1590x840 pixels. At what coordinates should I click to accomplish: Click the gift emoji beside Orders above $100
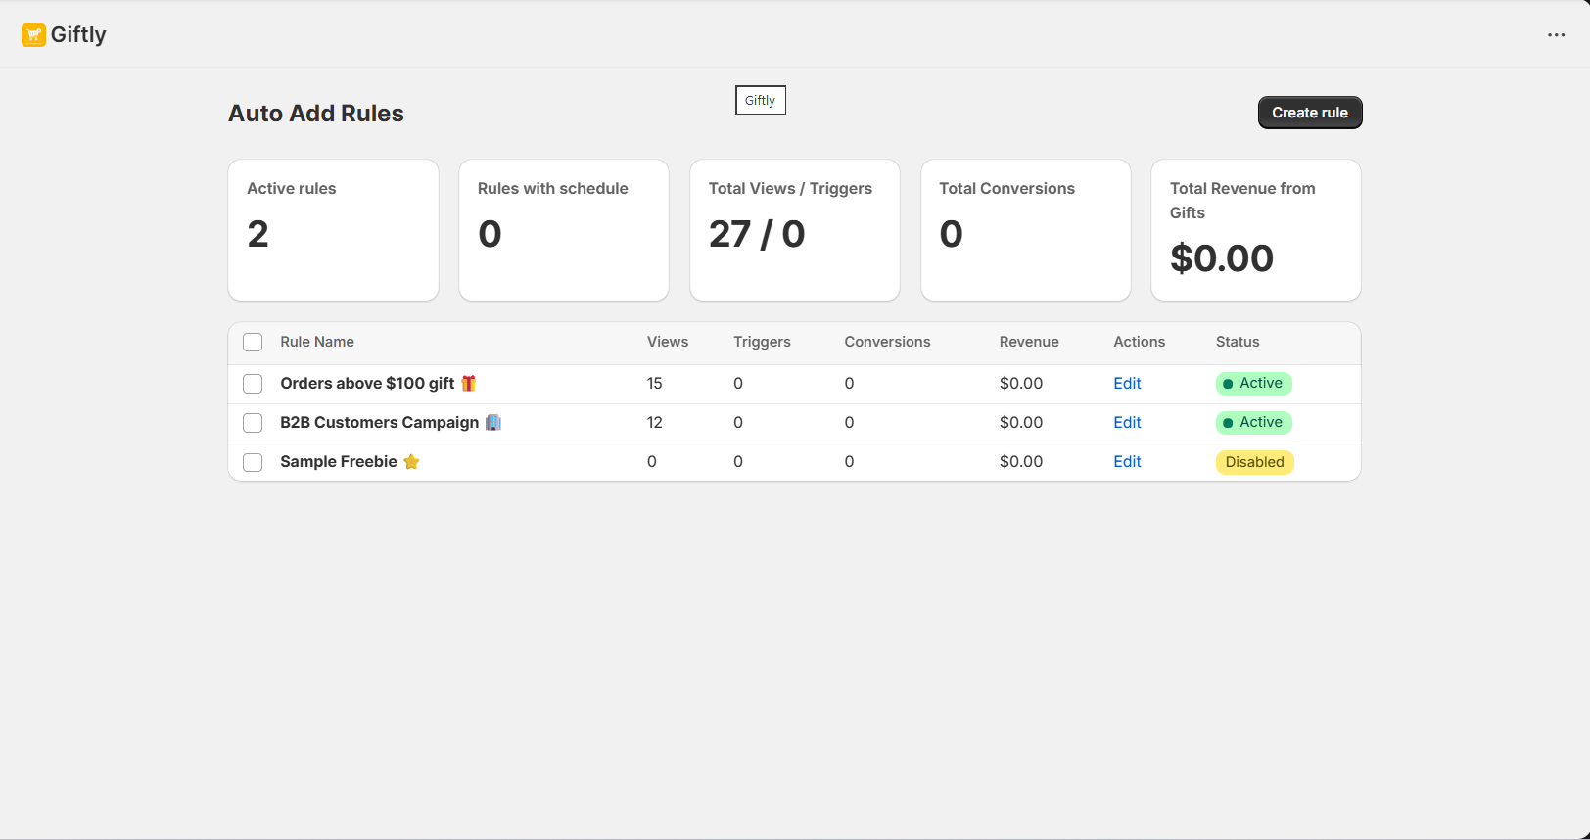click(469, 384)
